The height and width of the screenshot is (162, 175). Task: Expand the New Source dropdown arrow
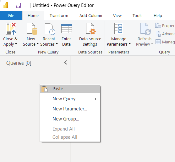(x=38, y=44)
